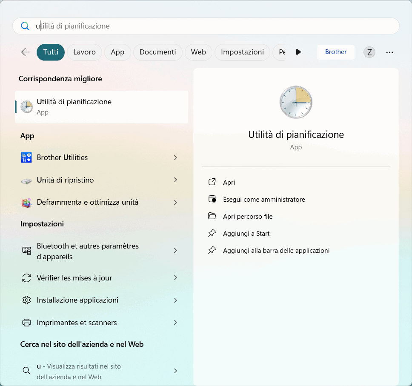This screenshot has width=412, height=386.
Task: Click inside the search text field
Action: click(213, 26)
